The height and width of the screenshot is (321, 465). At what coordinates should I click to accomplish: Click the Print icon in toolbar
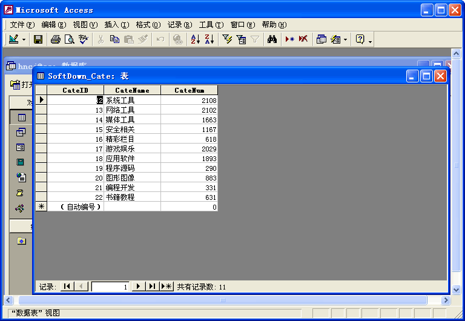coord(56,39)
